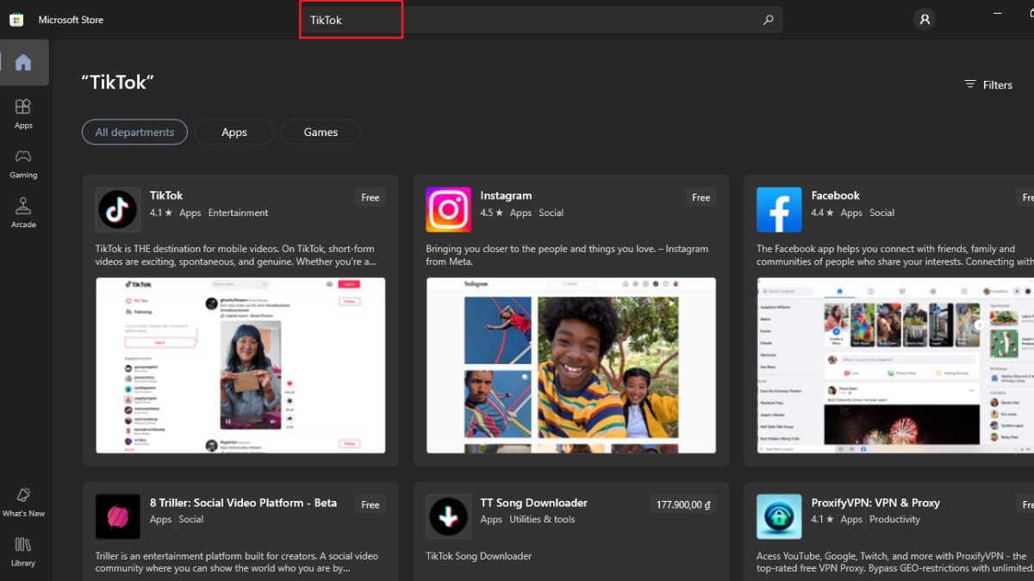This screenshot has height=581, width=1034.
Task: Click the Free button on Triller card
Action: tap(371, 504)
